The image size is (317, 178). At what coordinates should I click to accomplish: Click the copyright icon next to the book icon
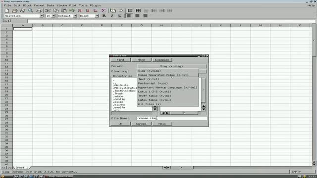click(121, 10)
